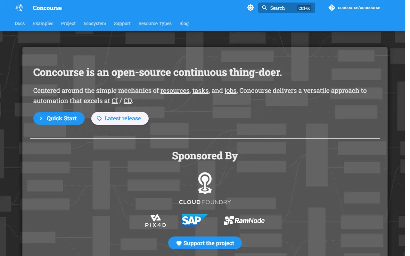Click the Concourse site title

[x=47, y=8]
